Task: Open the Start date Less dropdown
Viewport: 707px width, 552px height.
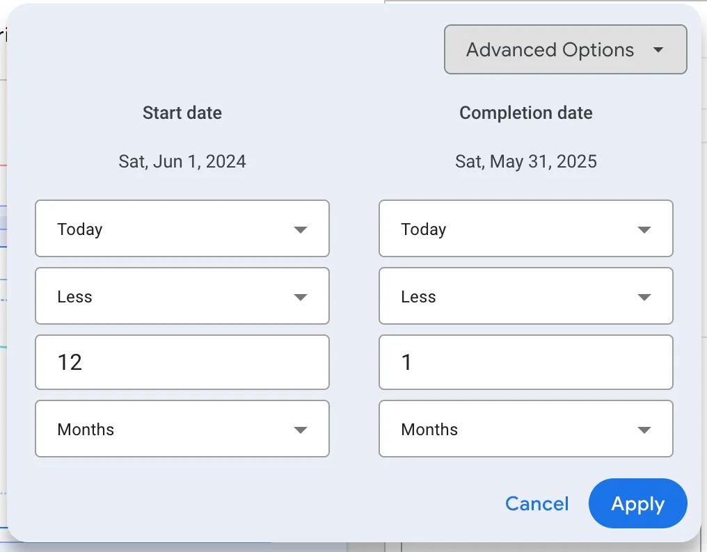Action: [182, 296]
